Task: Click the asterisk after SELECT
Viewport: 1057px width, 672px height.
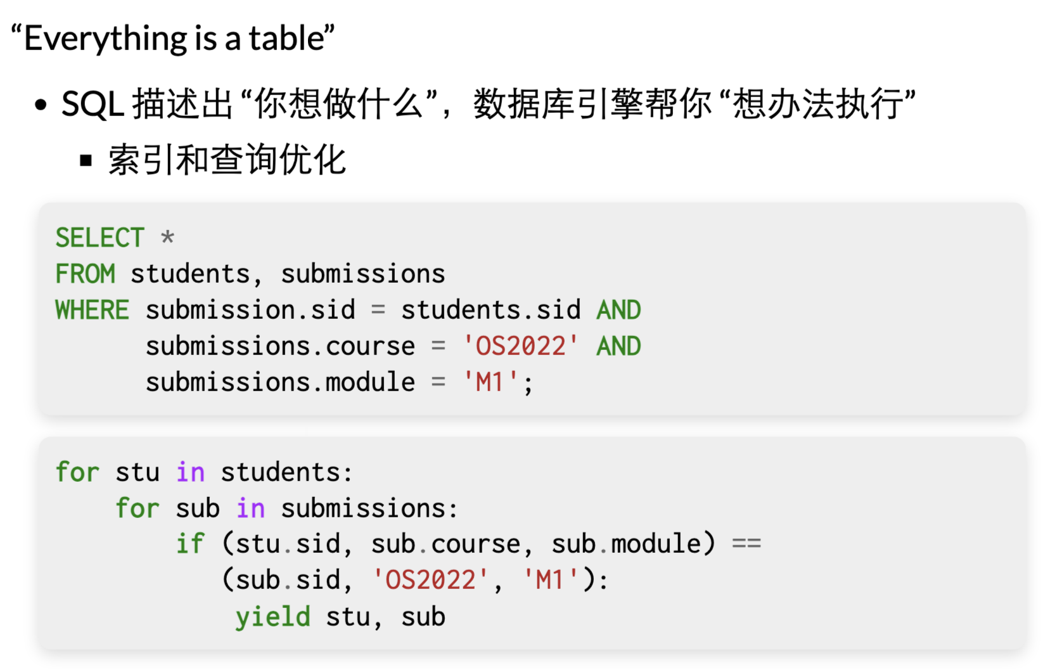Action: tap(167, 237)
